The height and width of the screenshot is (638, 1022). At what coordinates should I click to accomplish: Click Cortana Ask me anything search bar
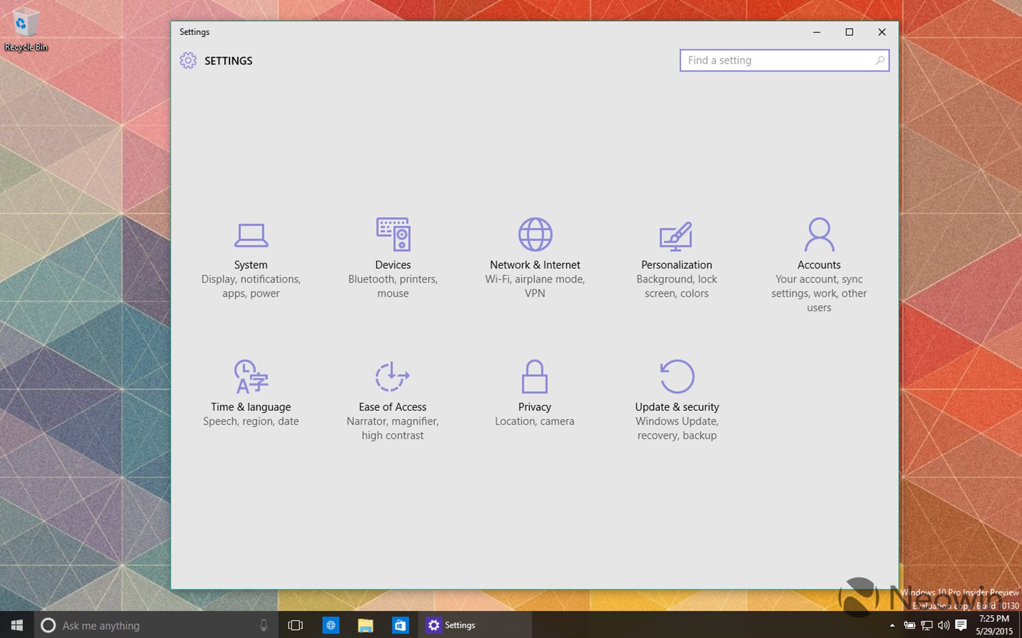point(148,625)
